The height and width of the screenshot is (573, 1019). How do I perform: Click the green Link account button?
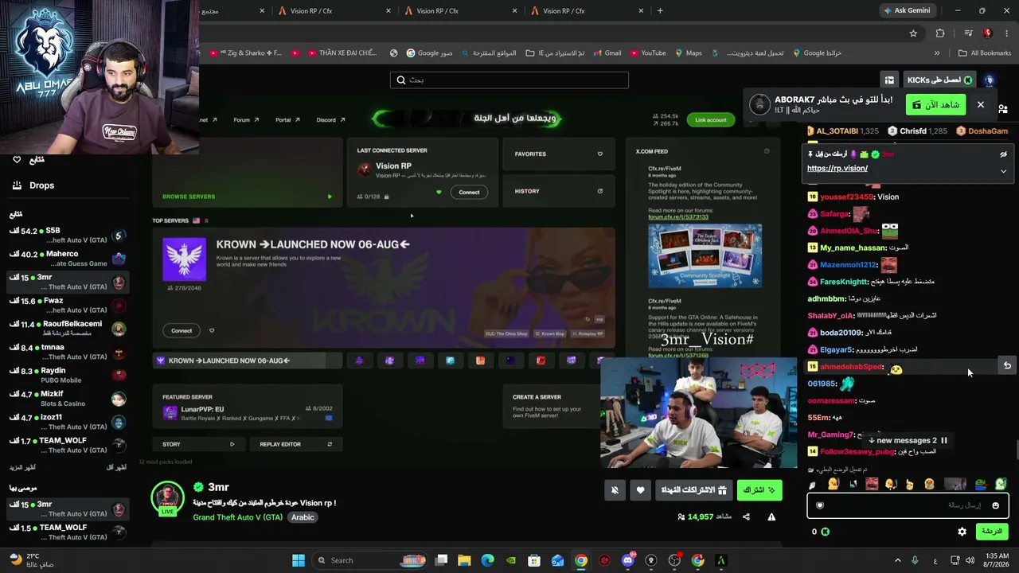coord(710,120)
